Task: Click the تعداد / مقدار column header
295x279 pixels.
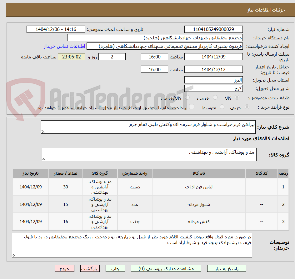Action: (x=66, y=173)
